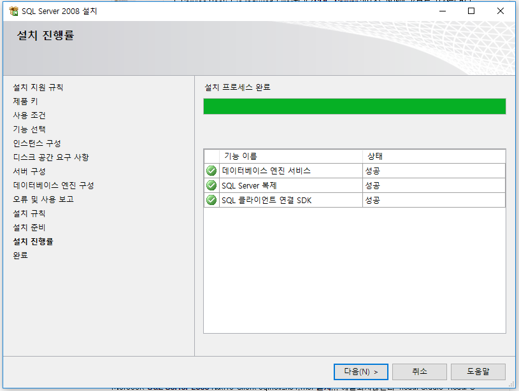Click the green installation progress bar
Image resolution: width=519 pixels, height=391 pixels.
[355, 106]
